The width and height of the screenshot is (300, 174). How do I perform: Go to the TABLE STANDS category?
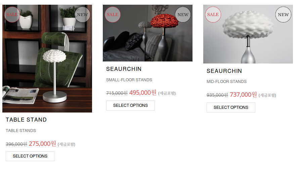coord(21,131)
